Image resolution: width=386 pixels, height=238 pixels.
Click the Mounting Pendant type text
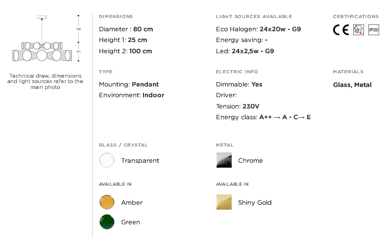pyautogui.click(x=129, y=85)
